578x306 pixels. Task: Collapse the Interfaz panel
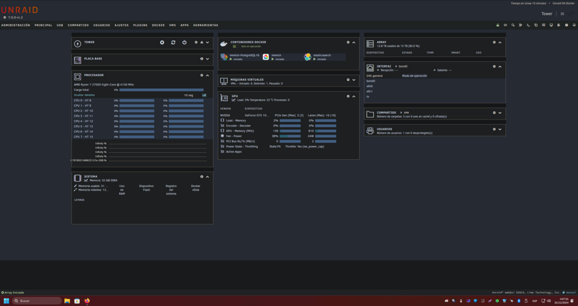[500, 66]
